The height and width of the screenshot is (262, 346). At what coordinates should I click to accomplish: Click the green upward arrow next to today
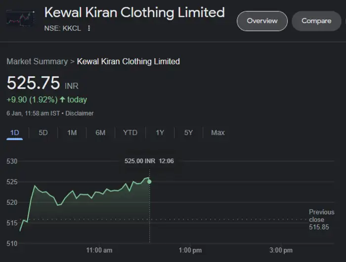tap(62, 100)
